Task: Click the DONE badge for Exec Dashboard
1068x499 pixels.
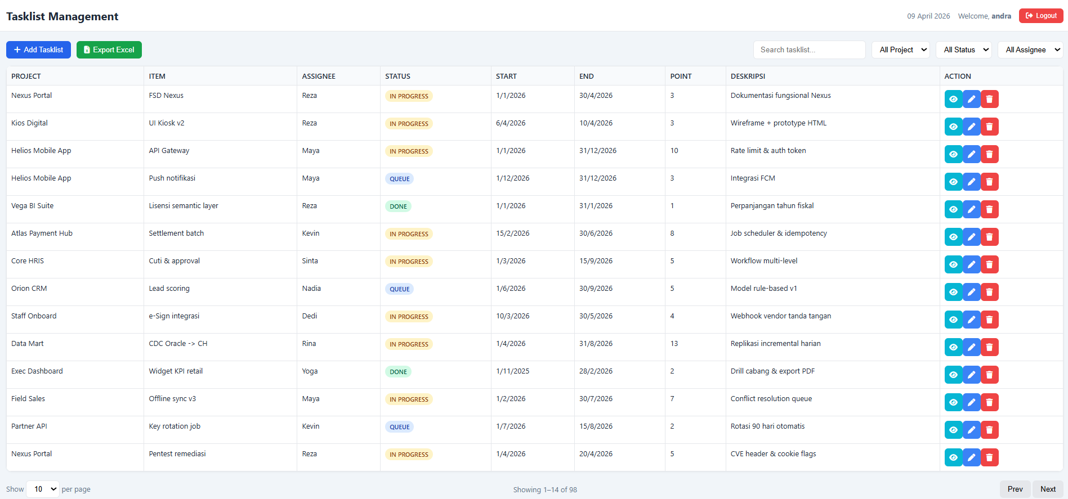Action: 398,372
